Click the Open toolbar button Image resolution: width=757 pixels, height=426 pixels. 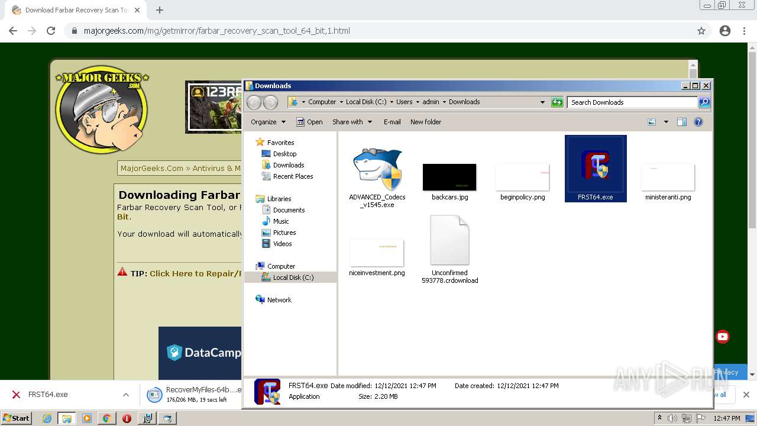pos(309,122)
